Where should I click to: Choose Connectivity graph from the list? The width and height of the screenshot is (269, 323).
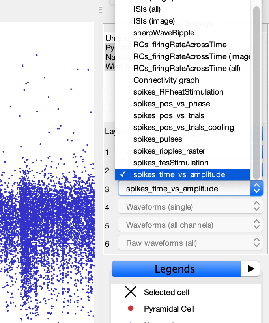pyautogui.click(x=183, y=80)
